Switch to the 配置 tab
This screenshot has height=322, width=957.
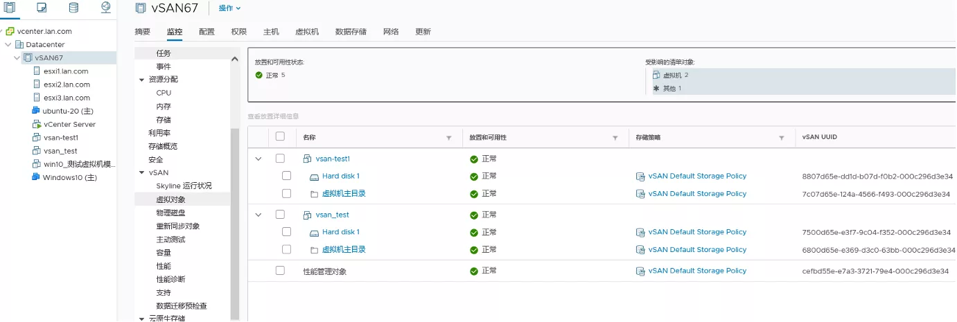pyautogui.click(x=207, y=32)
